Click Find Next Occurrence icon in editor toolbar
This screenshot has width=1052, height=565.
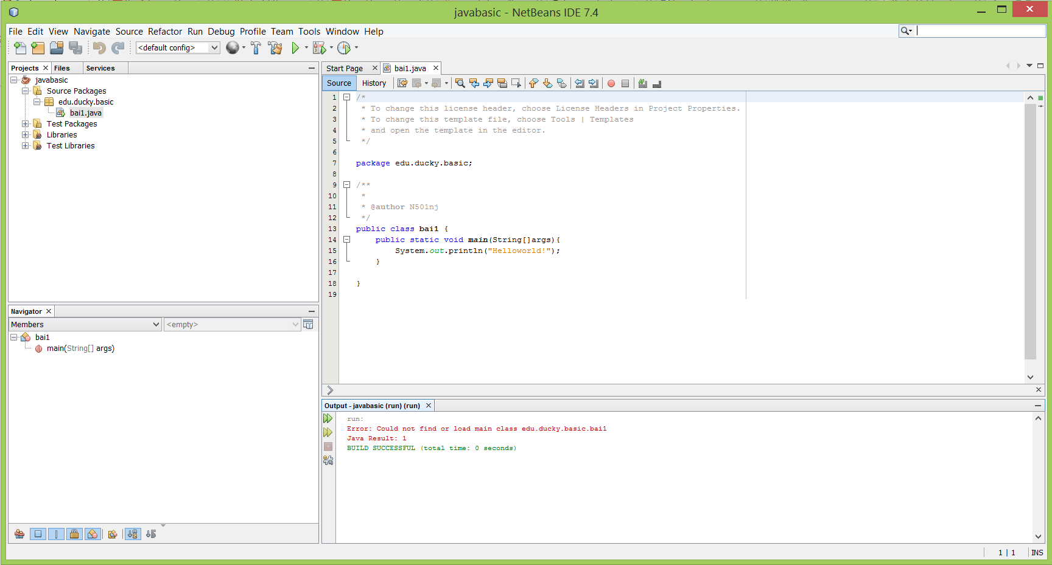click(x=488, y=83)
